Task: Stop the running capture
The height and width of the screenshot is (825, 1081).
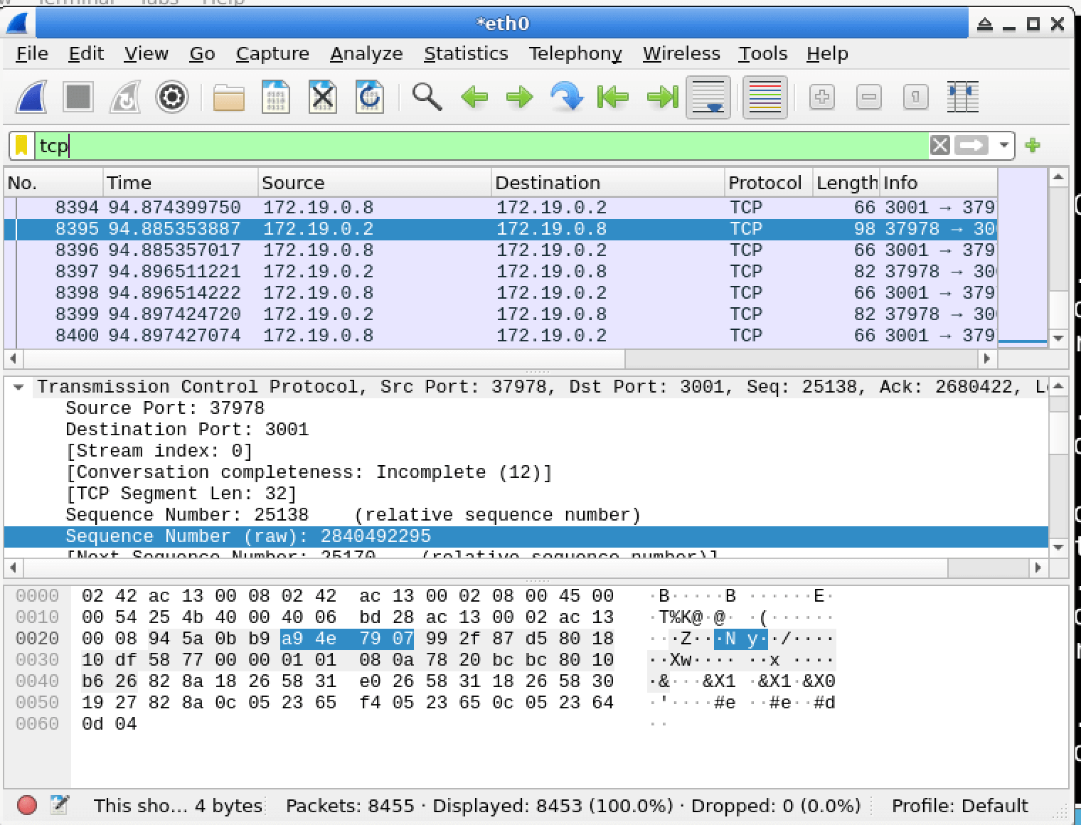Action: click(x=78, y=97)
